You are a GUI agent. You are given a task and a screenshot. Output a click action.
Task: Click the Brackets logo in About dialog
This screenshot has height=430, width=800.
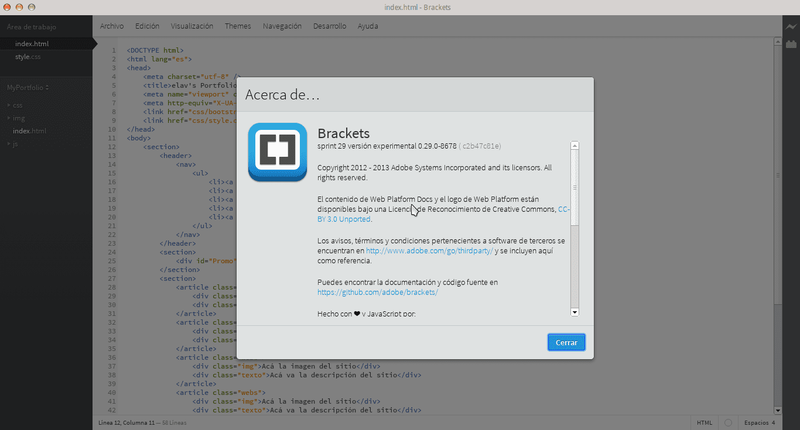pos(278,152)
